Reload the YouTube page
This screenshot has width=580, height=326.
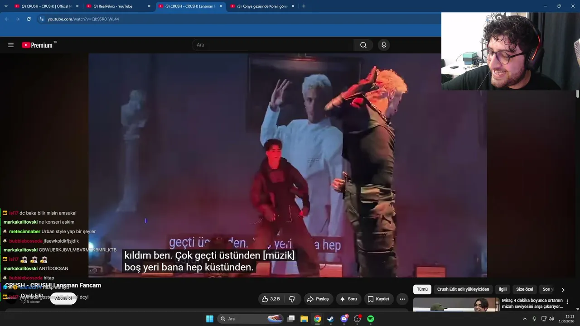29,19
